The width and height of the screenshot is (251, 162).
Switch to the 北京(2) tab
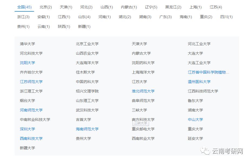coord(46,7)
